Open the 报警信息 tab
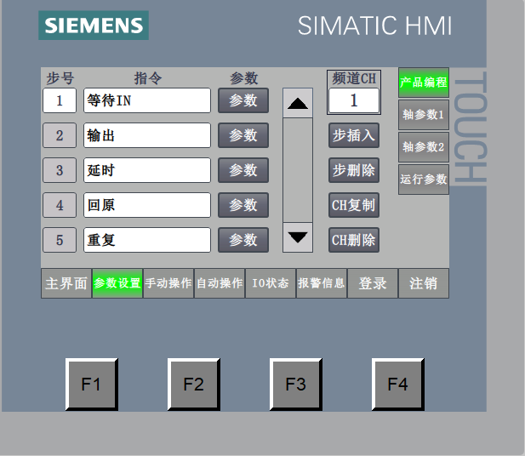 [x=322, y=283]
